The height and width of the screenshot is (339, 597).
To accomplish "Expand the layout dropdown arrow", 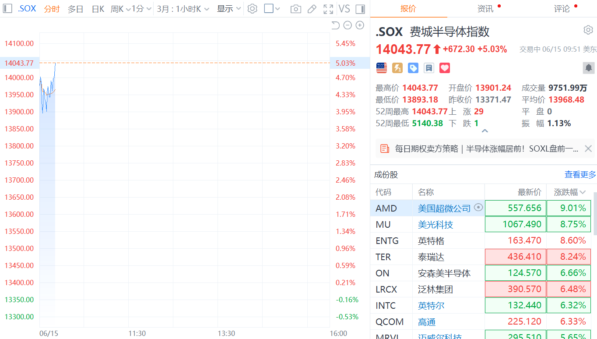I will [277, 9].
